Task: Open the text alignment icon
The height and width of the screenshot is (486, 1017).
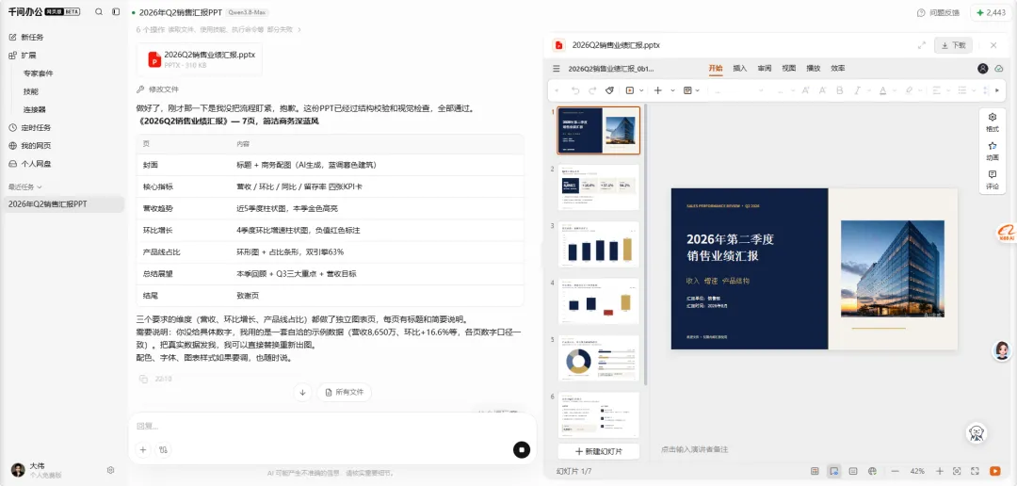Action: click(936, 90)
